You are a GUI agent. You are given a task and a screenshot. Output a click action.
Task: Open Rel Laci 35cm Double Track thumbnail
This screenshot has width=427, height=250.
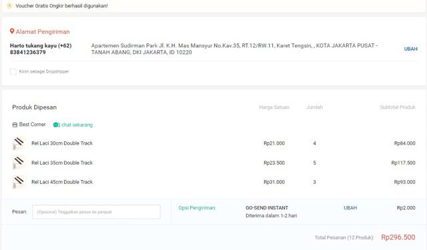pyautogui.click(x=19, y=163)
